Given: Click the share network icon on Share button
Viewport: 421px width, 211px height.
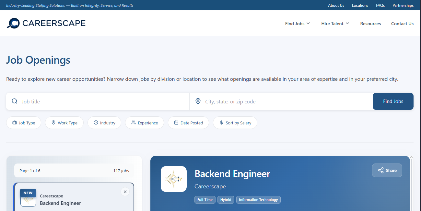Looking at the screenshot, I should [381, 170].
